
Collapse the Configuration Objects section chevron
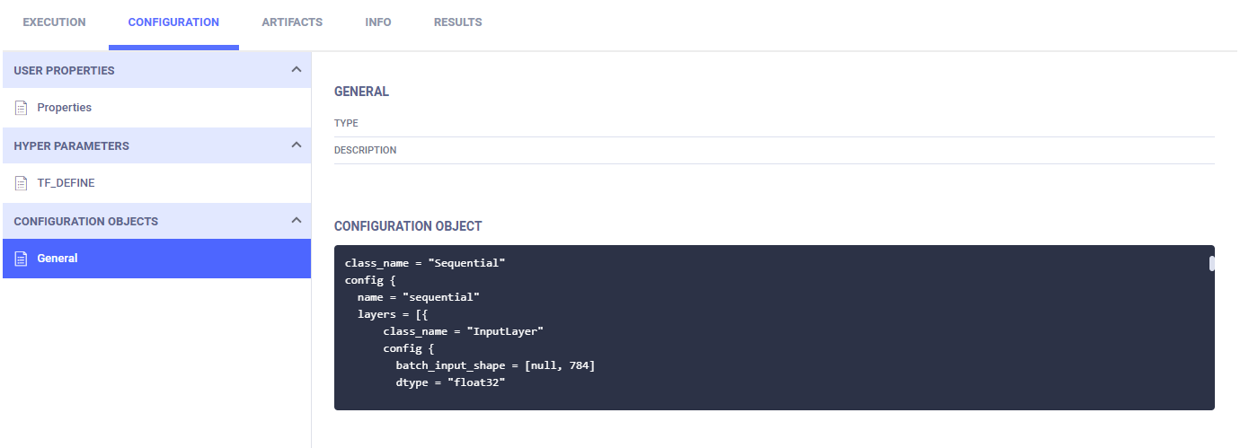[296, 220]
